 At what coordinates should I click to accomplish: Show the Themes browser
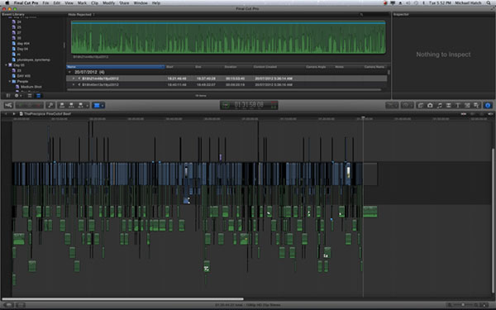(x=476, y=105)
